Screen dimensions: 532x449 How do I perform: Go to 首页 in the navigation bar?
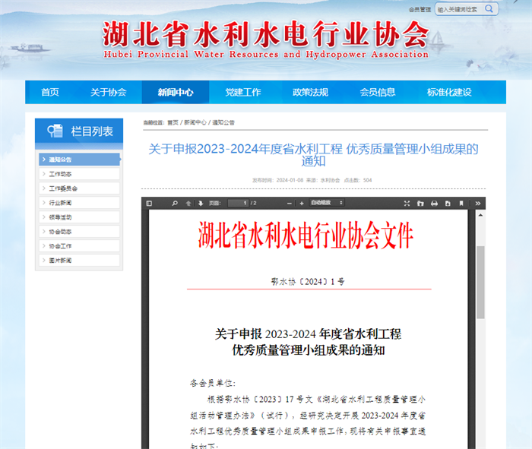(50, 92)
